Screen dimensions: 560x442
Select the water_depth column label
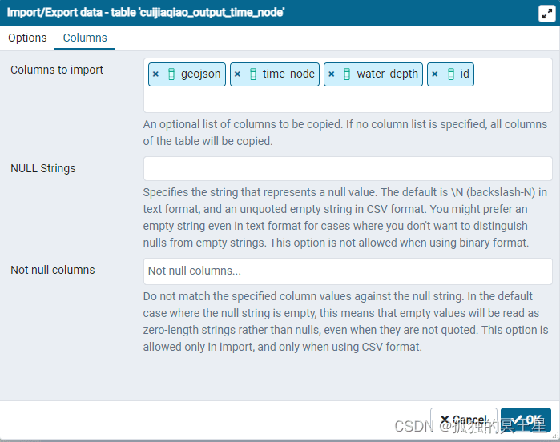click(x=387, y=74)
